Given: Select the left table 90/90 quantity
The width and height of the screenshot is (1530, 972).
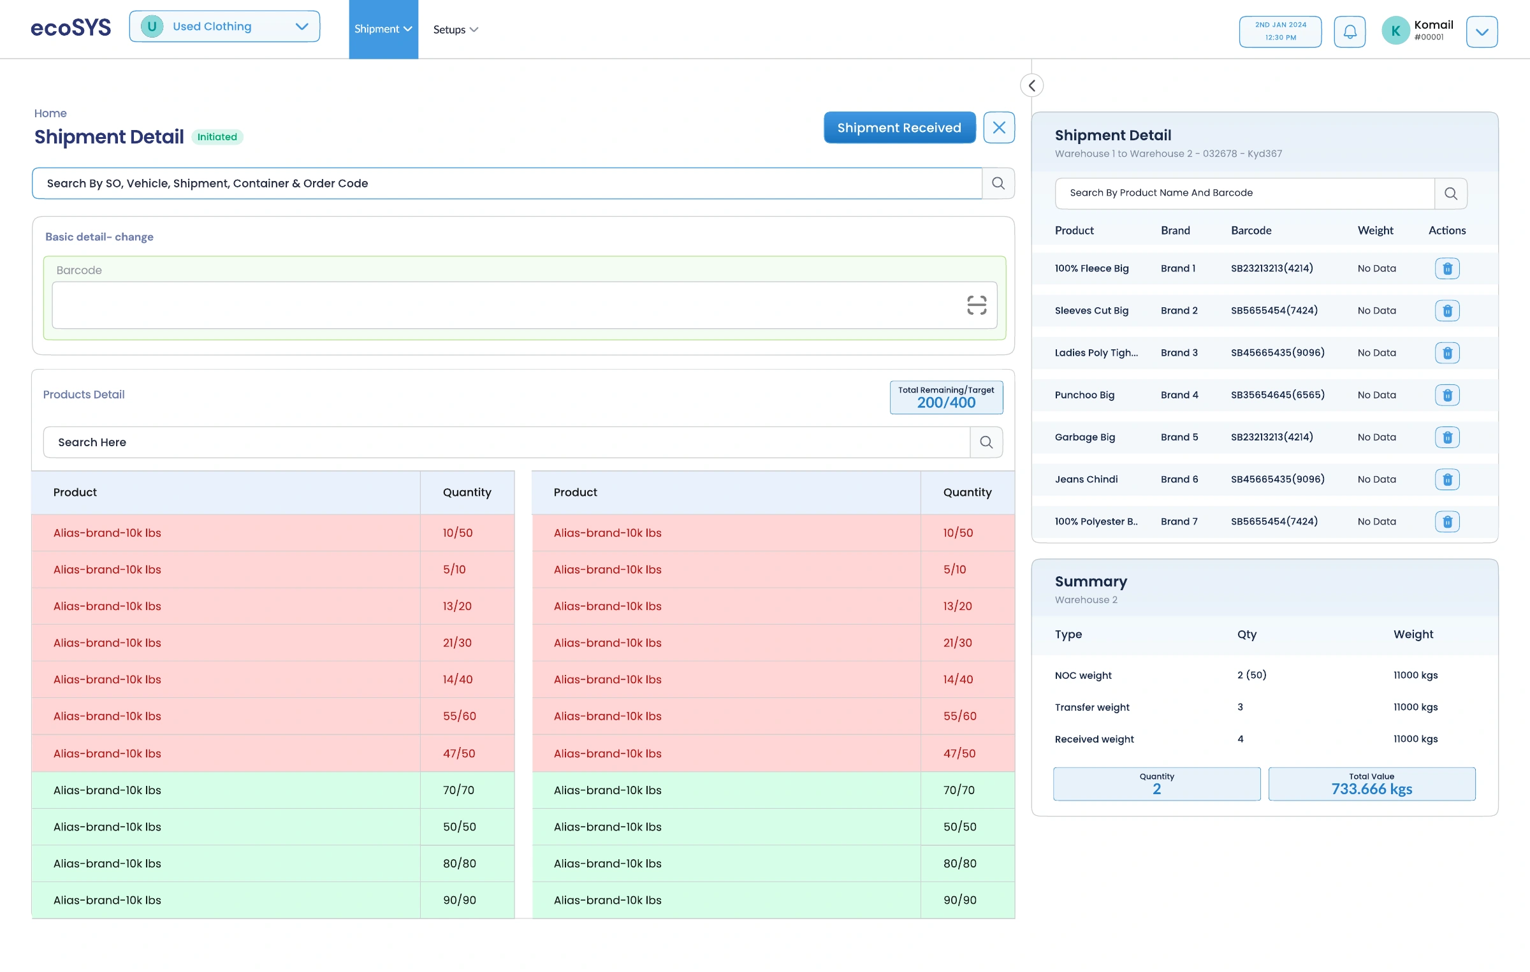Looking at the screenshot, I should tap(460, 901).
